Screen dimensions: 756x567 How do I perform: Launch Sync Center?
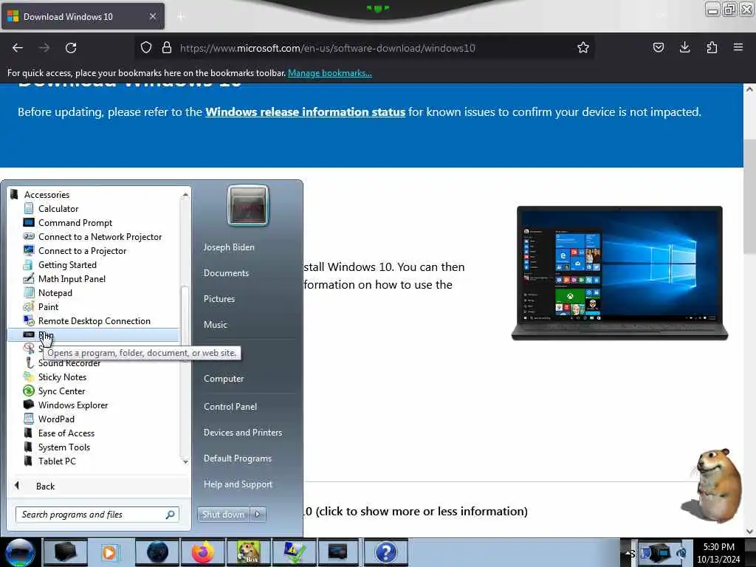tap(61, 391)
